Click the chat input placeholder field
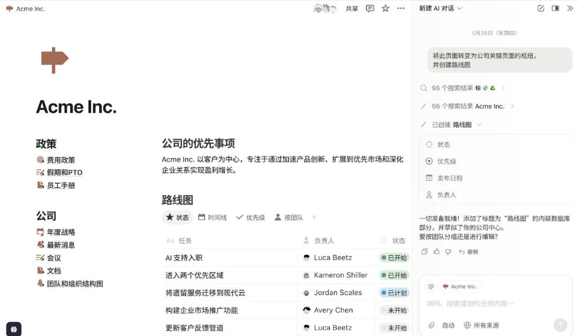Image resolution: width=579 pixels, height=336 pixels. click(470, 303)
